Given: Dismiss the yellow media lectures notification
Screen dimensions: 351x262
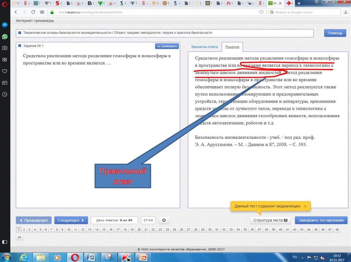Looking at the screenshot, I should click(305, 206).
